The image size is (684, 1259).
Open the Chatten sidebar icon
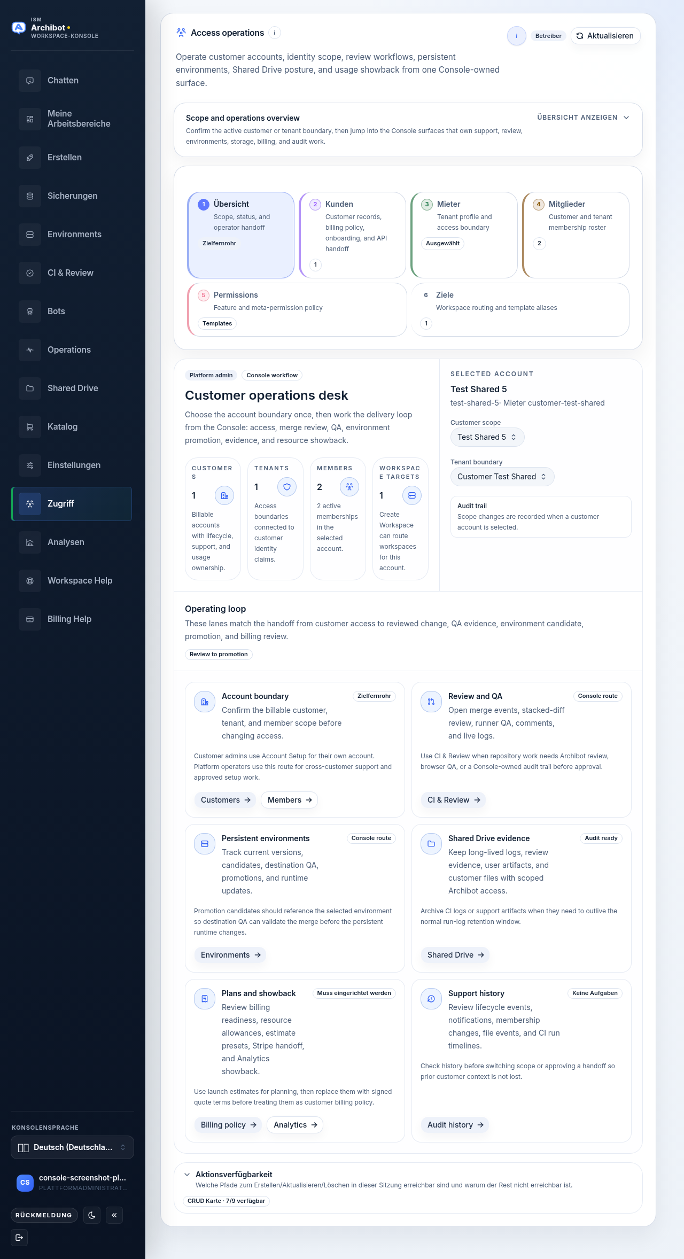(x=30, y=81)
